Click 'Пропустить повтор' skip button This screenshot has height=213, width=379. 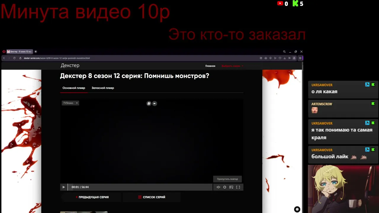point(227,179)
